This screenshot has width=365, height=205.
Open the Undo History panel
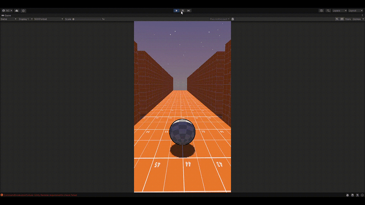point(322,10)
